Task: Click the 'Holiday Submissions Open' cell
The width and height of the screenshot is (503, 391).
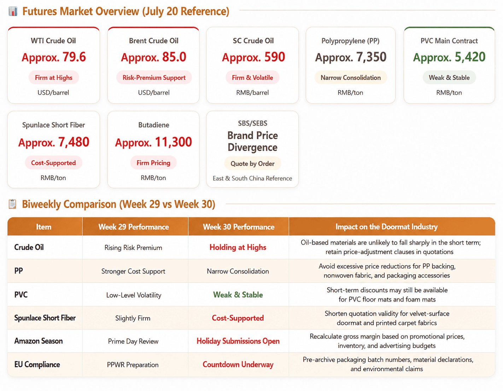Action: tap(238, 341)
